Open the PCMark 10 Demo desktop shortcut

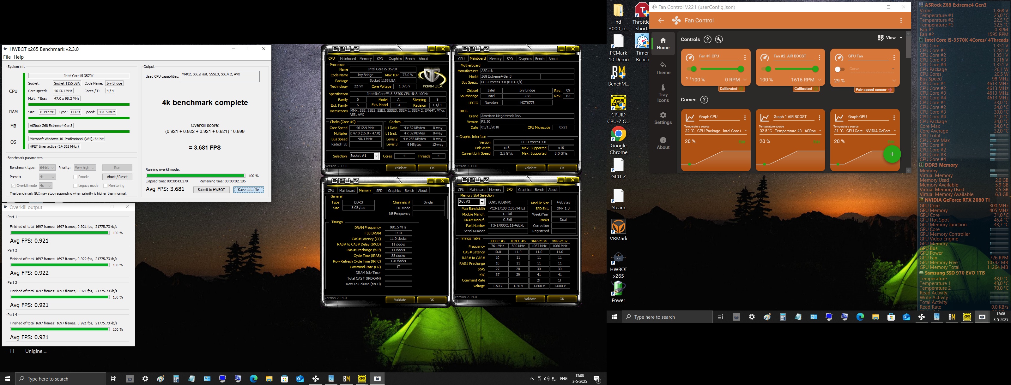[619, 48]
